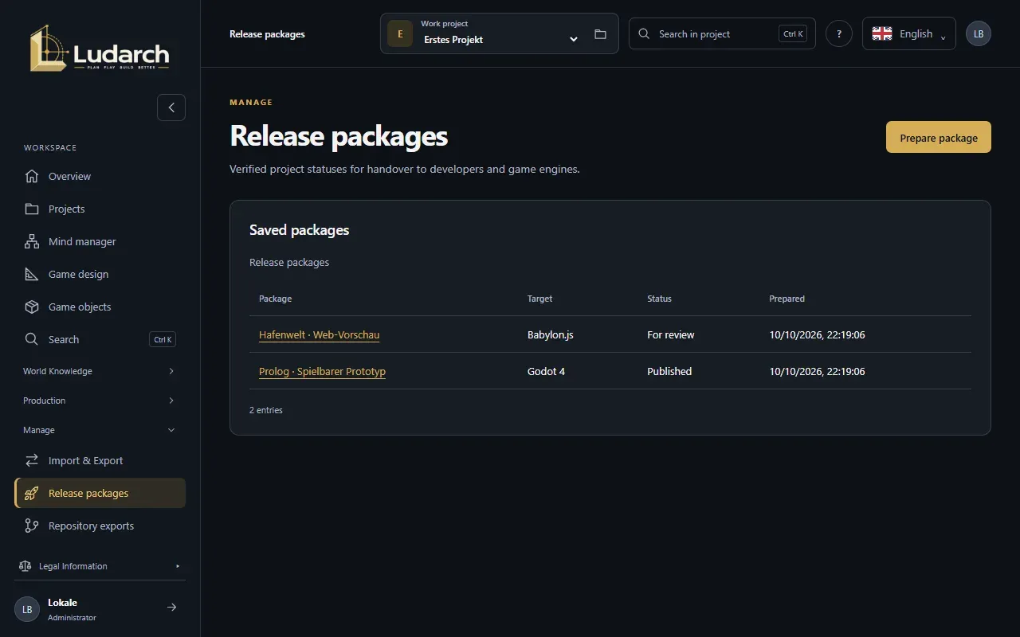Click the Game objects cube icon
The height and width of the screenshot is (637, 1020).
point(32,307)
